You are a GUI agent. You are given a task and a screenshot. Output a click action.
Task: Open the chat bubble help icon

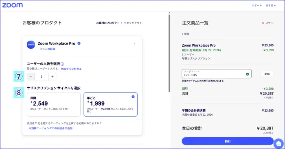pyautogui.click(x=278, y=143)
